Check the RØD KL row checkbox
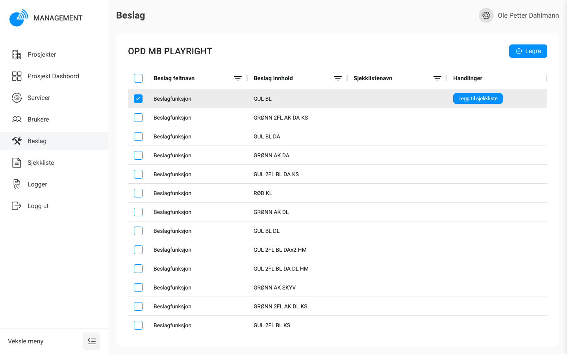Image resolution: width=567 pixels, height=354 pixels. (138, 193)
